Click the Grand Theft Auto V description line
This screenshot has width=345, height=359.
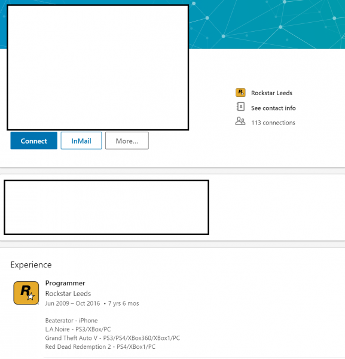112,338
